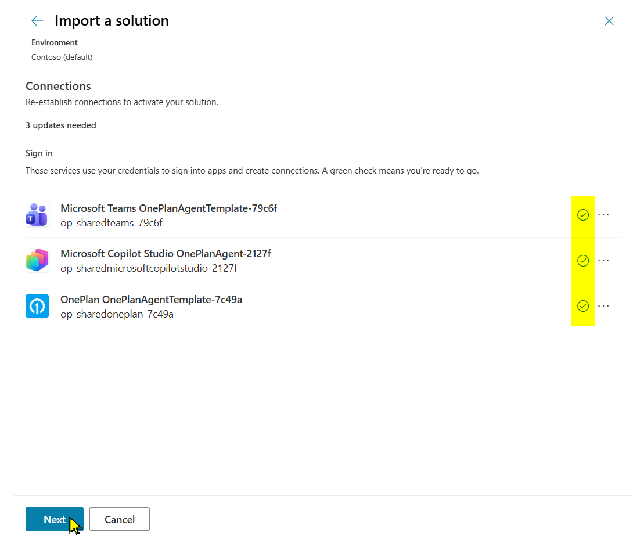The height and width of the screenshot is (540, 633).
Task: Click the Next button
Action: [x=55, y=519]
